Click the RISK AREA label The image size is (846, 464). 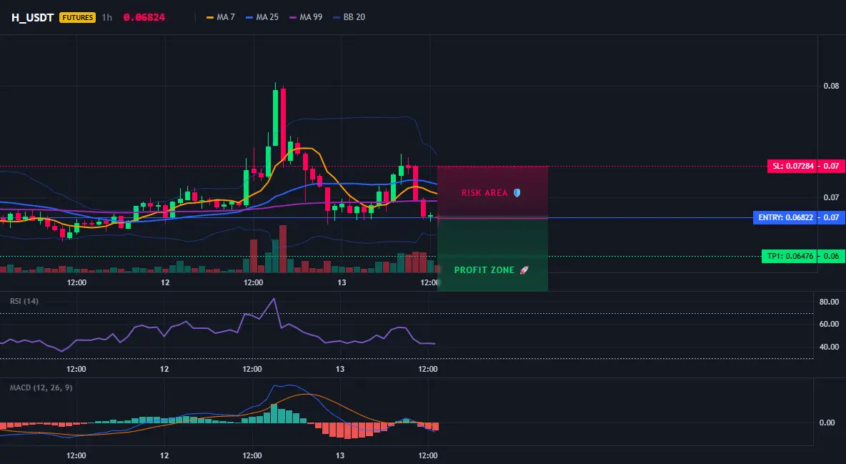[484, 193]
